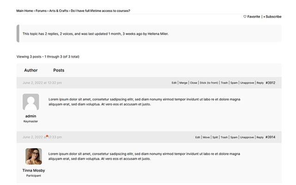This screenshot has width=296, height=185.
Task: Open the Arts & Crafts breadcrumb
Action: [x=59, y=11]
